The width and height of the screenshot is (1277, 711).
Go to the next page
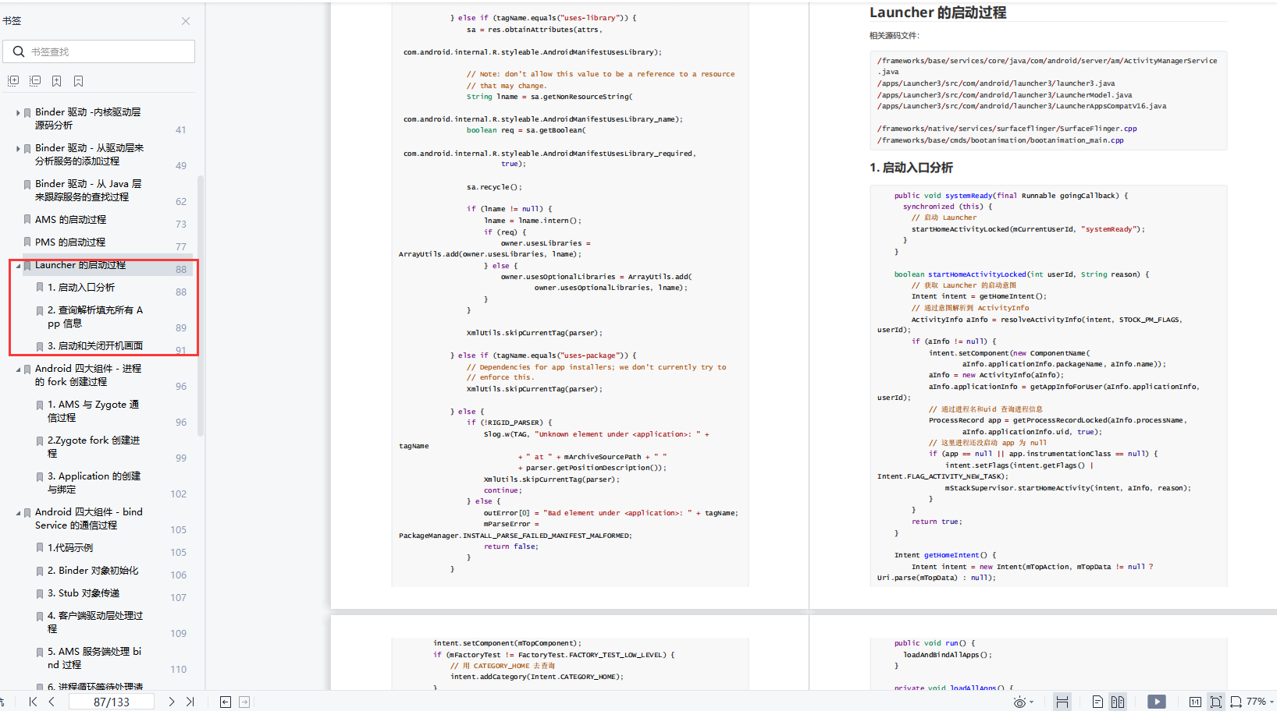[x=172, y=702]
